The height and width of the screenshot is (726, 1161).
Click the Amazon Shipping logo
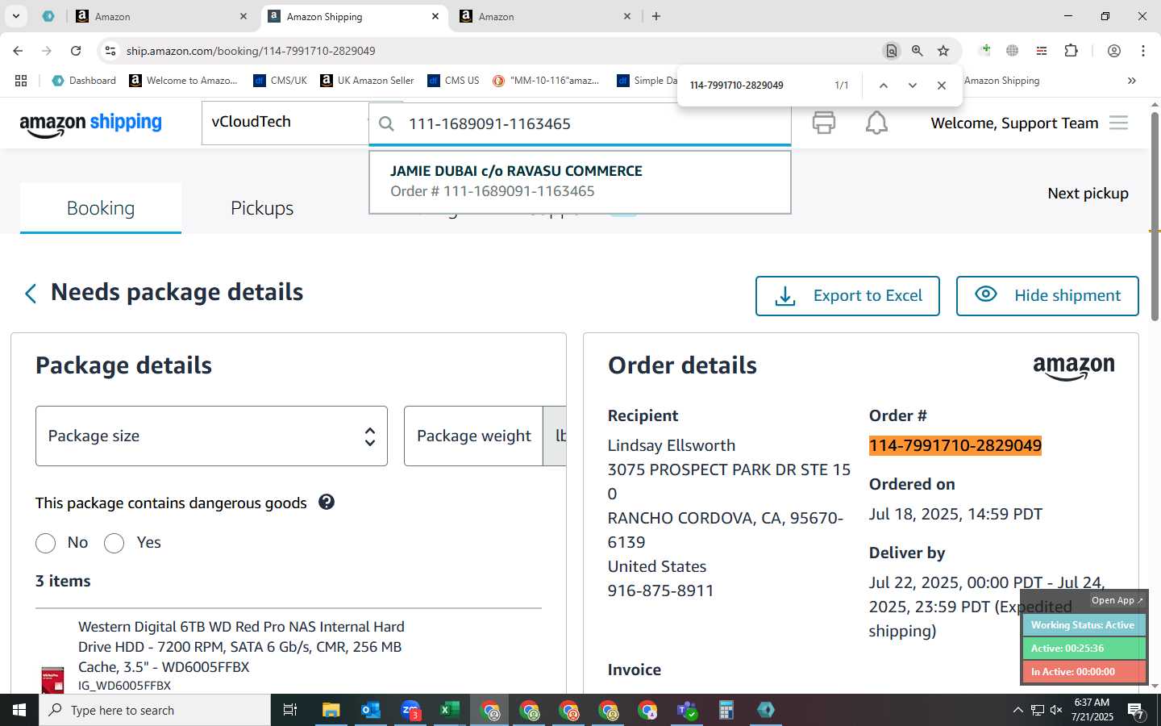pyautogui.click(x=91, y=123)
